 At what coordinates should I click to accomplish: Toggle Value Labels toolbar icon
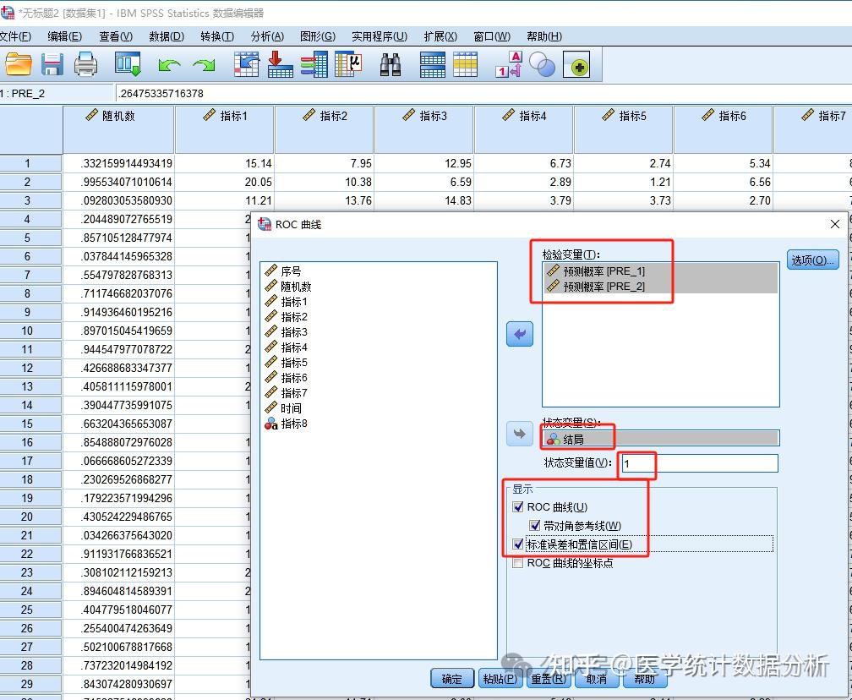tap(509, 64)
